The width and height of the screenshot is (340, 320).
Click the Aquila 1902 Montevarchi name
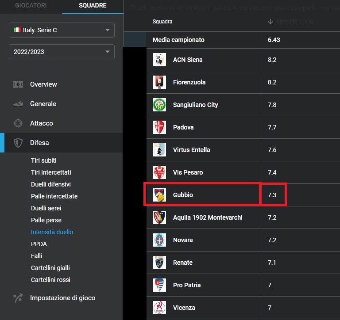208,217
